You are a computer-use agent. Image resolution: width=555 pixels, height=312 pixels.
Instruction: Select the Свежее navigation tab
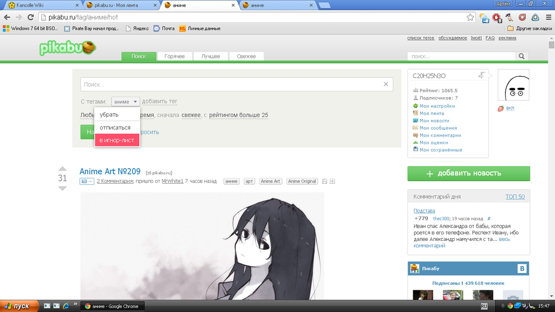click(x=246, y=56)
